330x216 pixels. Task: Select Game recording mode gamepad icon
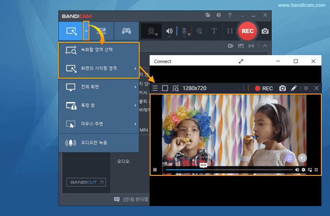pos(126,31)
